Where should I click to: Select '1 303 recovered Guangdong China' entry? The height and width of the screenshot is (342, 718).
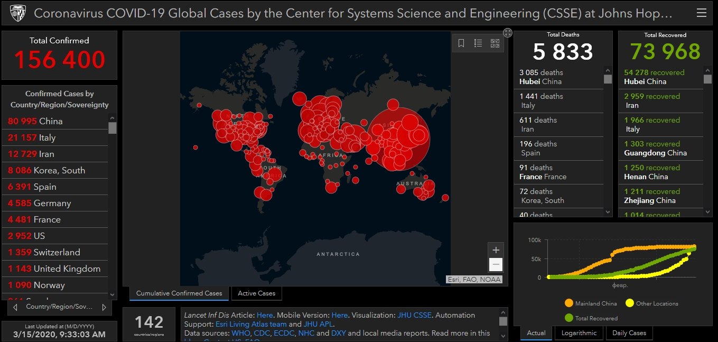[x=661, y=149]
